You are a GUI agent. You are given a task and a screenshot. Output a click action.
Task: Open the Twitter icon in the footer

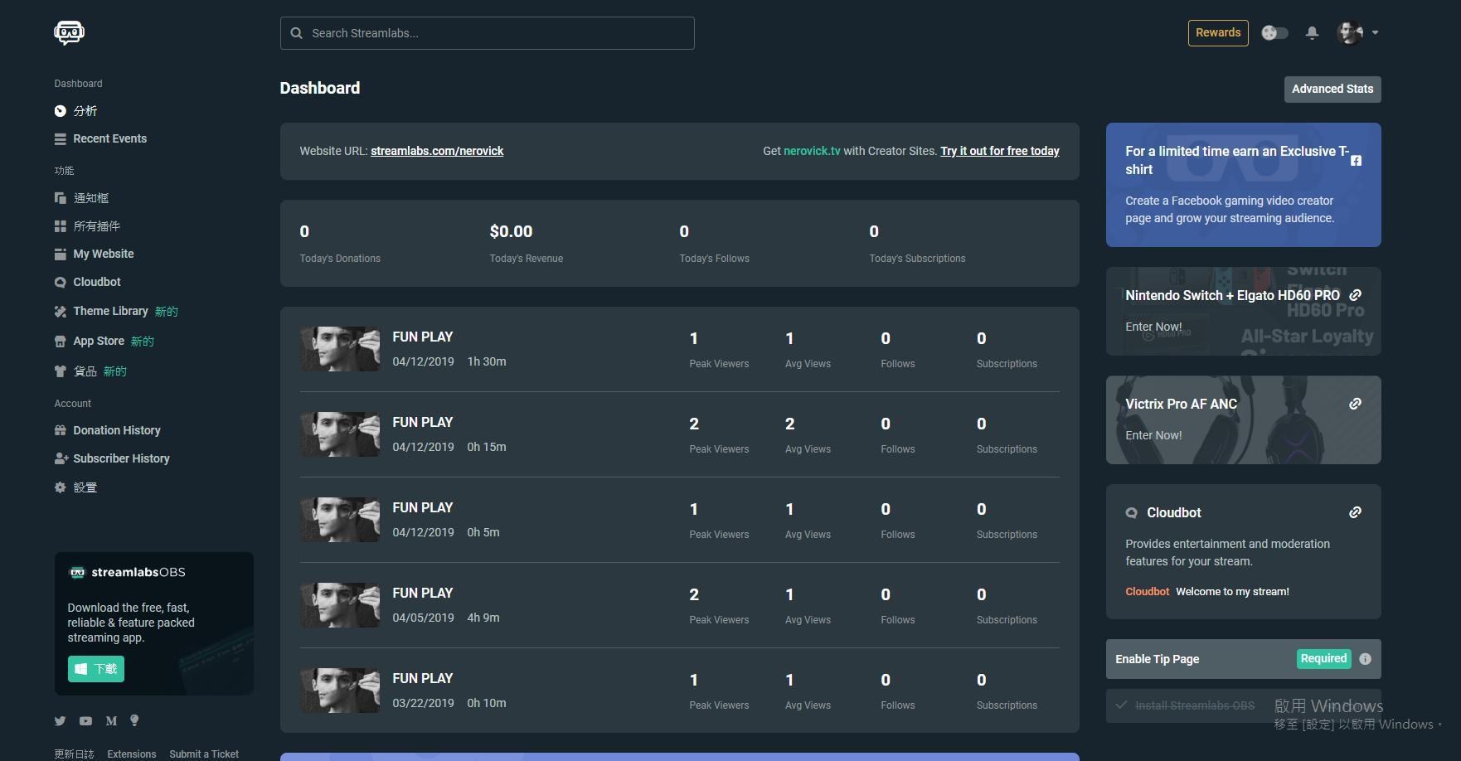pyautogui.click(x=60, y=721)
